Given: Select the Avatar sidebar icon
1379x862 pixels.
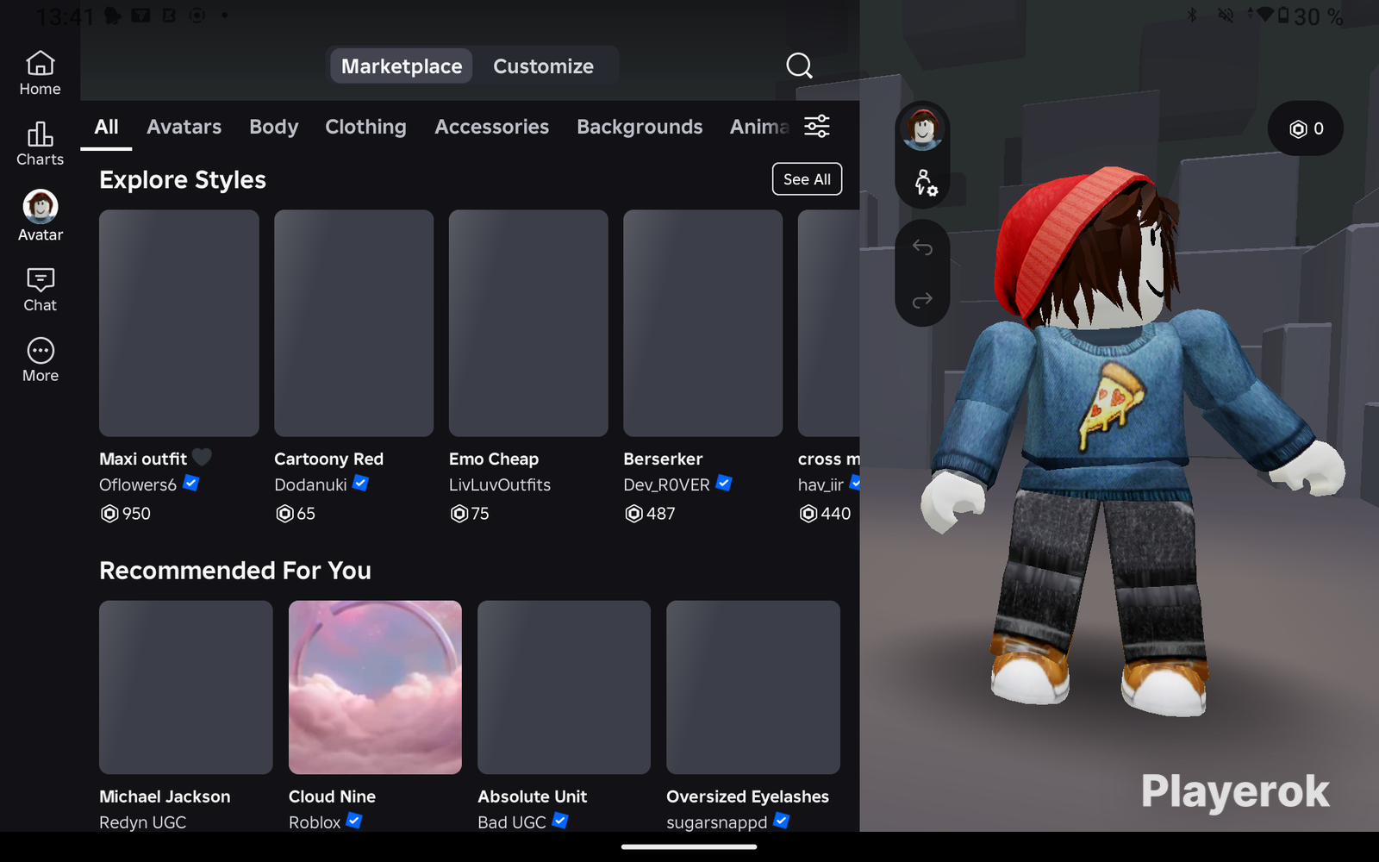Looking at the screenshot, I should tap(41, 216).
